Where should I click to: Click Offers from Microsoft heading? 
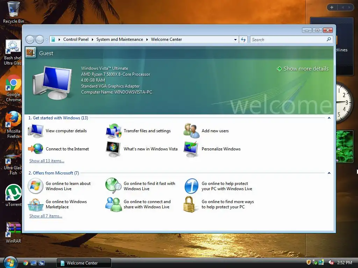pos(53,173)
